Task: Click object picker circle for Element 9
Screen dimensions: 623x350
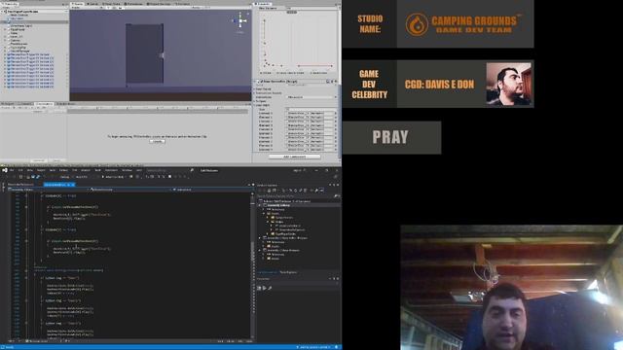Action: point(336,150)
